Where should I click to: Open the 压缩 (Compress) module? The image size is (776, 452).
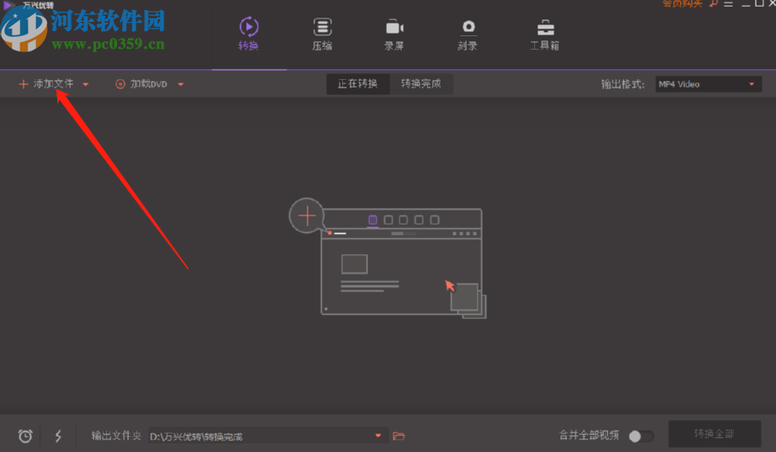click(322, 34)
